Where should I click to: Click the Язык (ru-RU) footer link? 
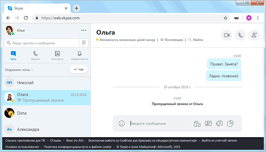point(75,141)
